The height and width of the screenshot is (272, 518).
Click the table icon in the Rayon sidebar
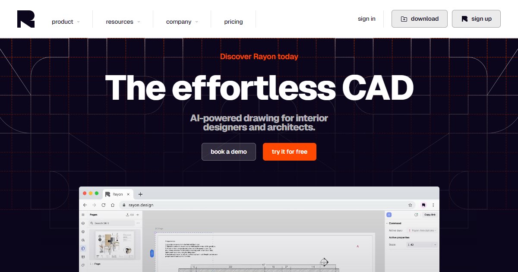[x=83, y=257]
